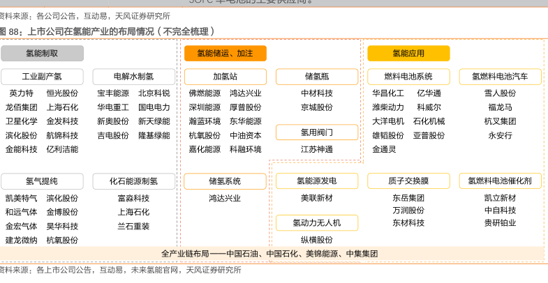Click company name 恒光股份

[x=63, y=93]
